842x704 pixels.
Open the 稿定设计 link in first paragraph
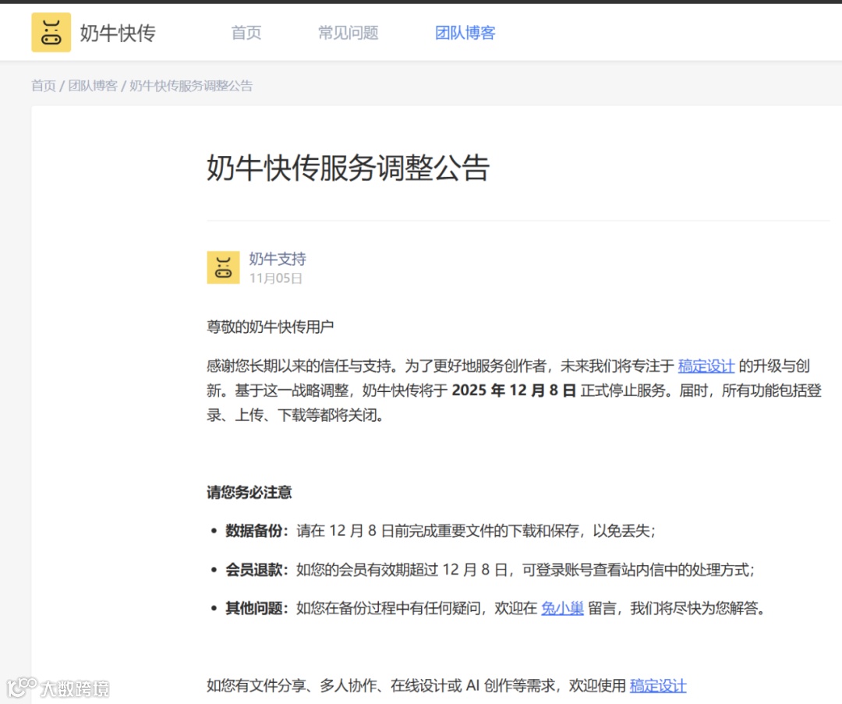pyautogui.click(x=706, y=366)
